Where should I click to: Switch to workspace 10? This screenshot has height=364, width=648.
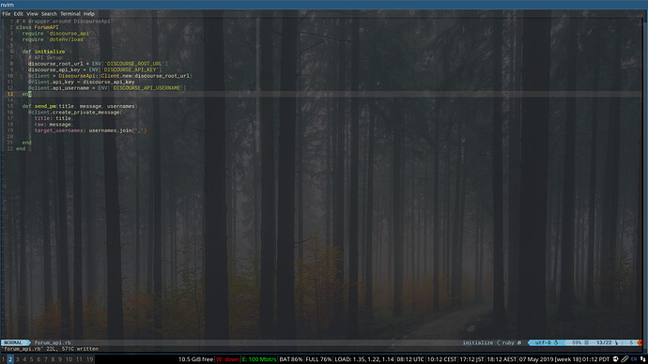69,359
